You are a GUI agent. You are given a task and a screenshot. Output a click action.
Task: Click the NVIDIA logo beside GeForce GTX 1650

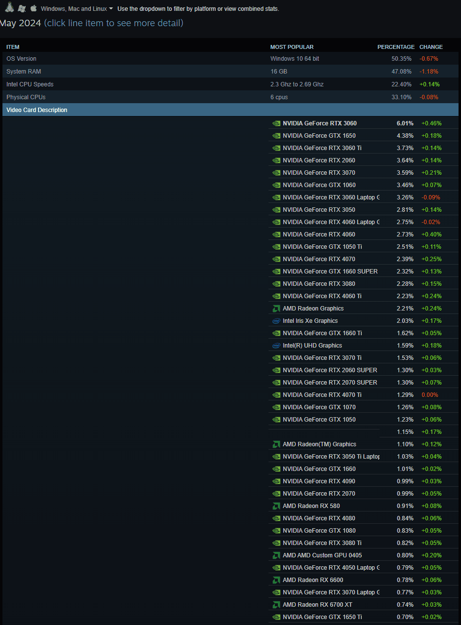[276, 136]
